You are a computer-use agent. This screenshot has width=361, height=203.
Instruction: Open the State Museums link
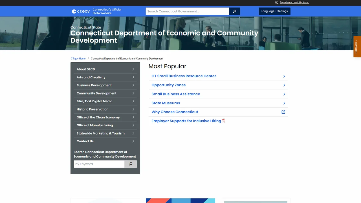(166, 103)
